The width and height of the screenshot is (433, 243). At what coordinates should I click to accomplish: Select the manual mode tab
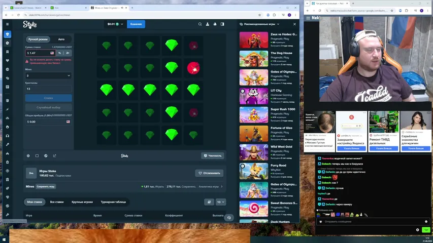38,39
